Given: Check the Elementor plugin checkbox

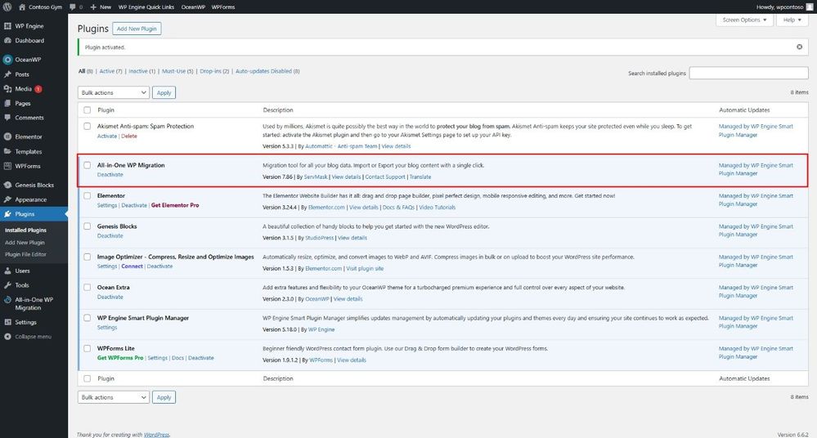Looking at the screenshot, I should [87, 196].
